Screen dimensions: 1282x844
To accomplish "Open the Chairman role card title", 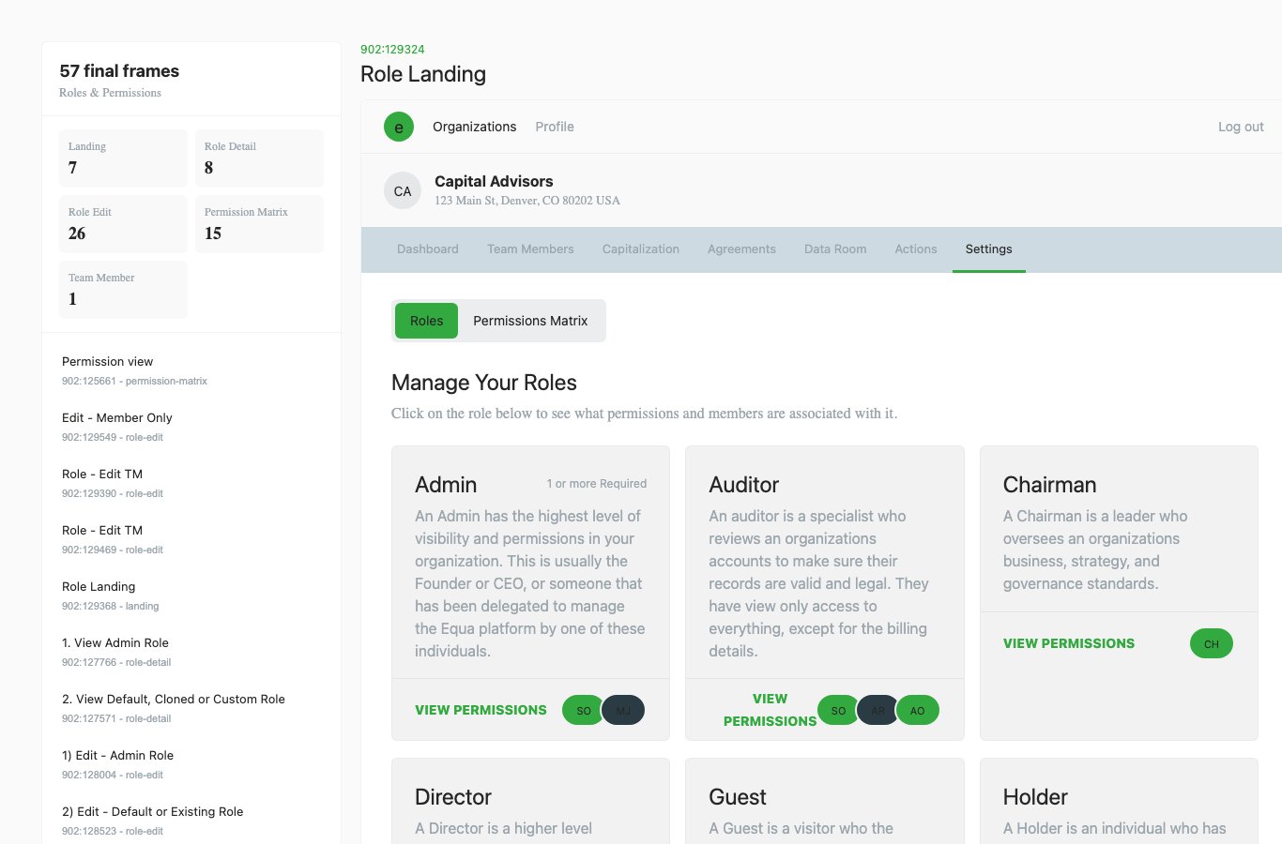I will click(1049, 485).
